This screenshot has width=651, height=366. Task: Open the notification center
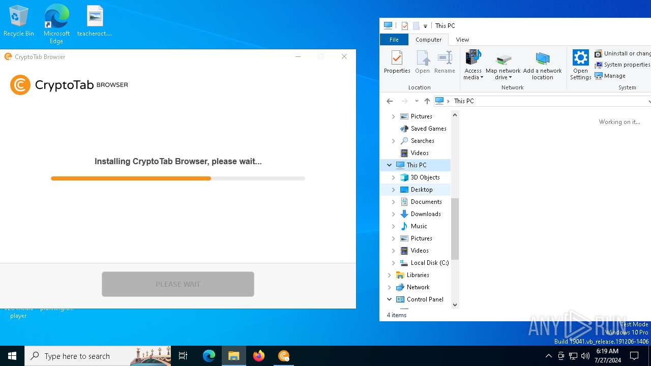(x=634, y=356)
